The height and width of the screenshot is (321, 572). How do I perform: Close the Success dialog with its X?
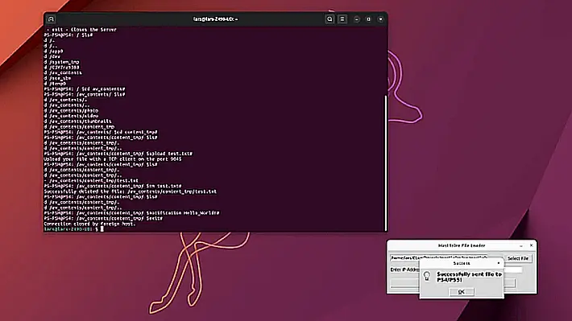[x=499, y=263]
